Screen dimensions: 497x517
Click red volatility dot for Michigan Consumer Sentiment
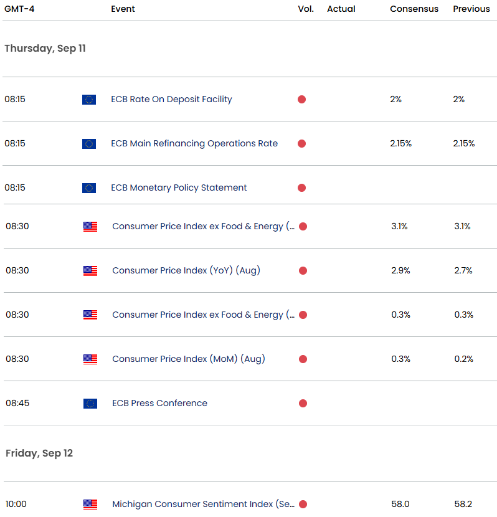point(303,505)
